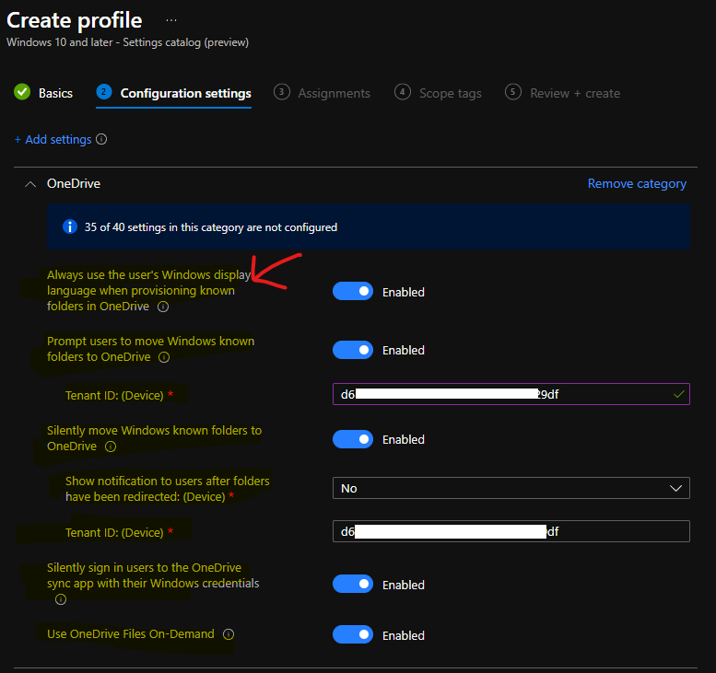Select the Configuration settings tab
Screen dimensions: 716x673
click(186, 93)
